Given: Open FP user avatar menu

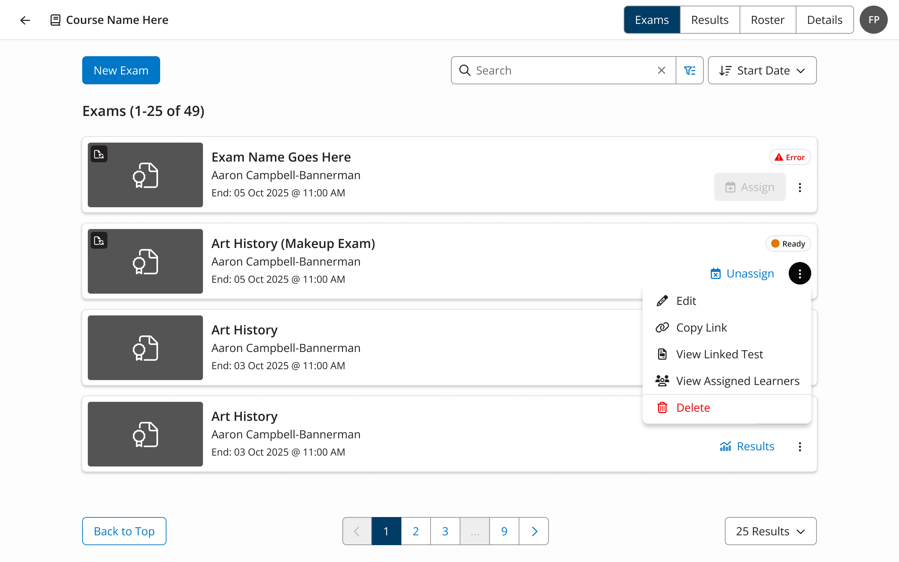Looking at the screenshot, I should (x=873, y=20).
